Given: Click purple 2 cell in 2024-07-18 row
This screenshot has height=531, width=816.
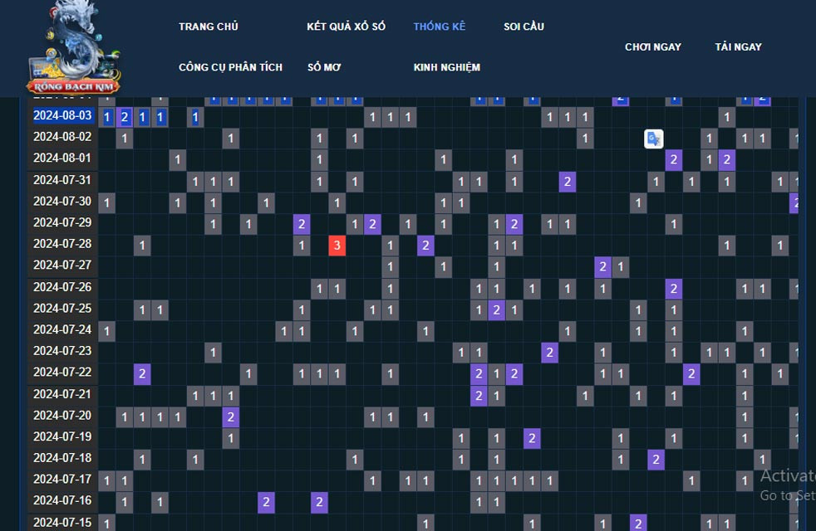Looking at the screenshot, I should 656,459.
